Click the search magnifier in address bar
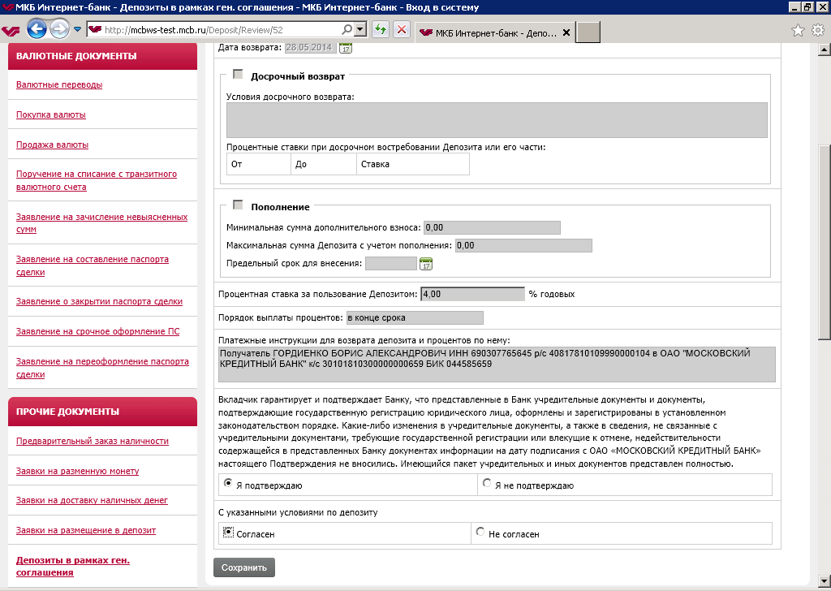Image resolution: width=831 pixels, height=591 pixels. coord(347,30)
